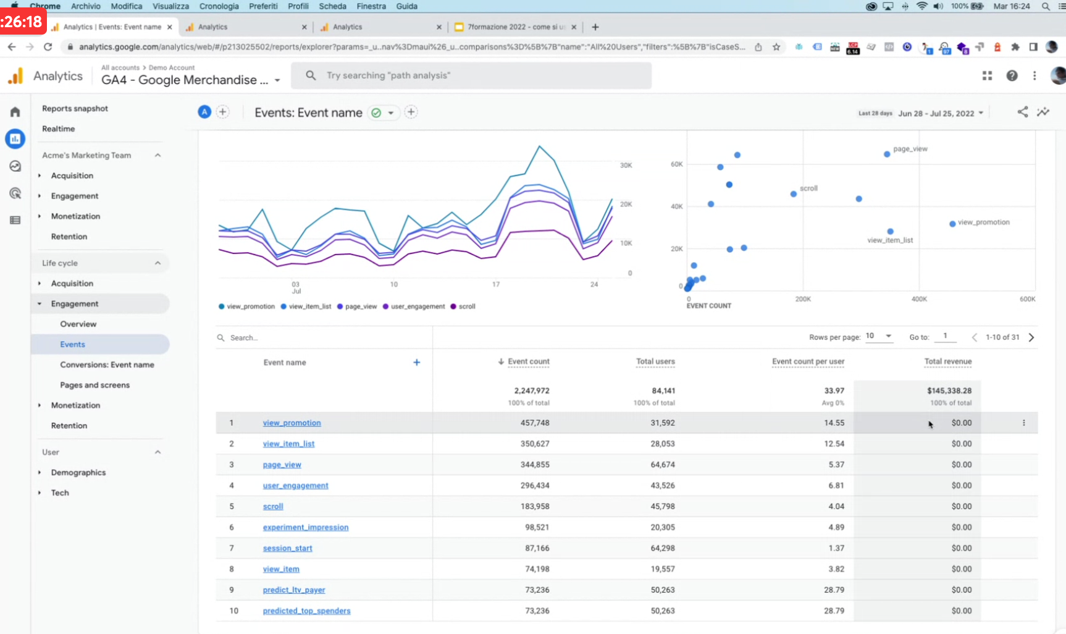Open the Explore icon in left rail
Screen dimensions: 1066x634
click(15, 166)
